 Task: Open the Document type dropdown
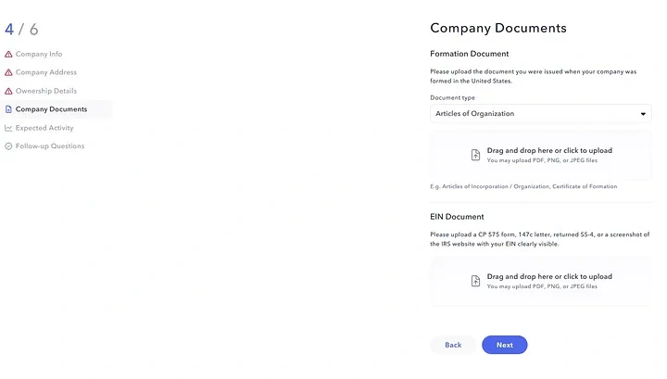(x=540, y=114)
